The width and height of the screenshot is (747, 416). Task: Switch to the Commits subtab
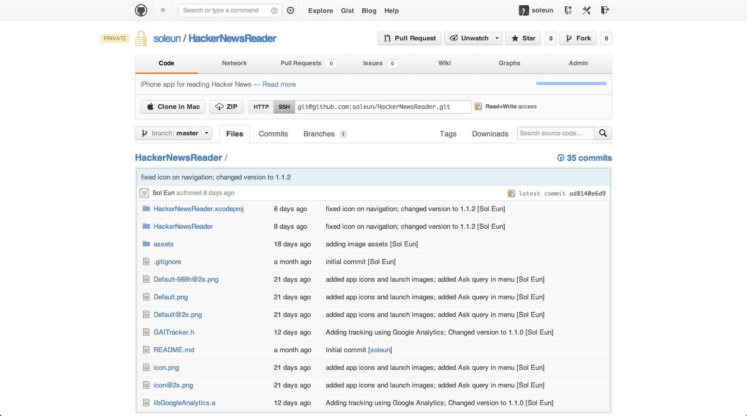tap(273, 134)
